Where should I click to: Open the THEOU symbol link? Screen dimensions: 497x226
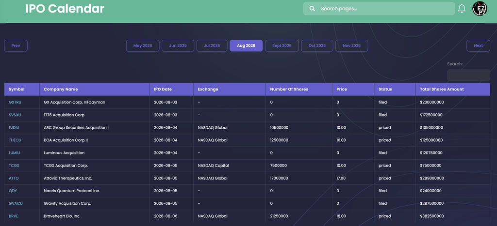tap(15, 140)
